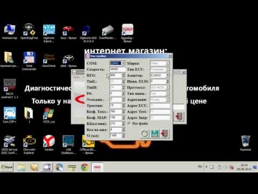This screenshot has width=258, height=194.
Task: Click the TidlH value field
Action: point(116,87)
